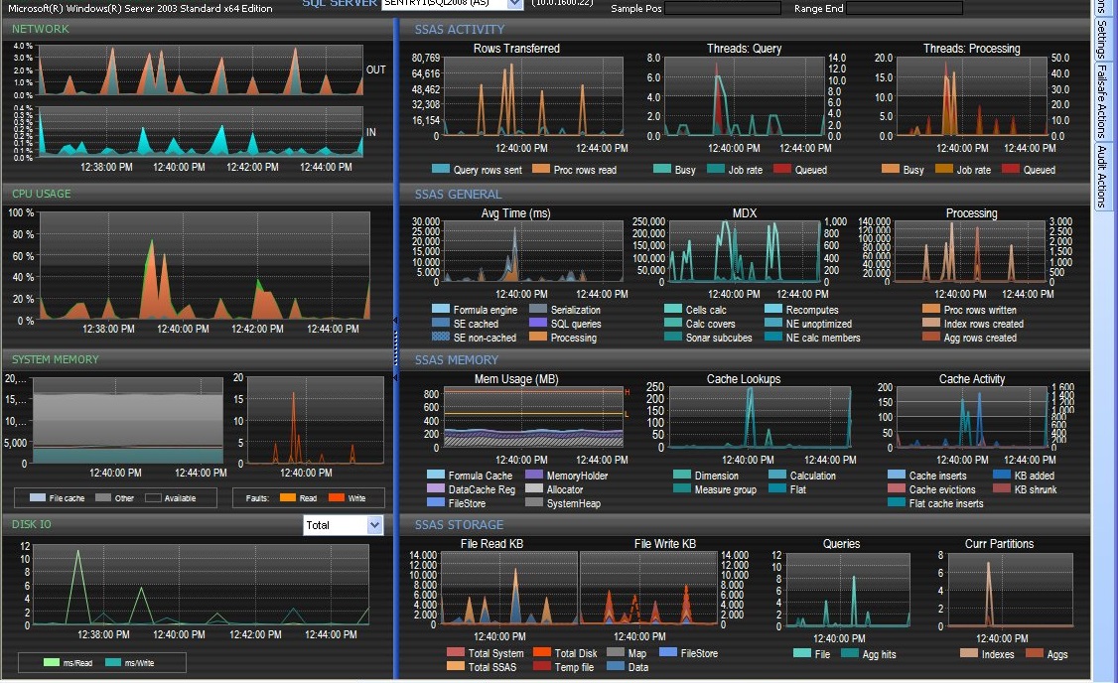Click Job rate swatch under Threads: Query
Viewport: 1118px width, 683px height.
coord(716,170)
